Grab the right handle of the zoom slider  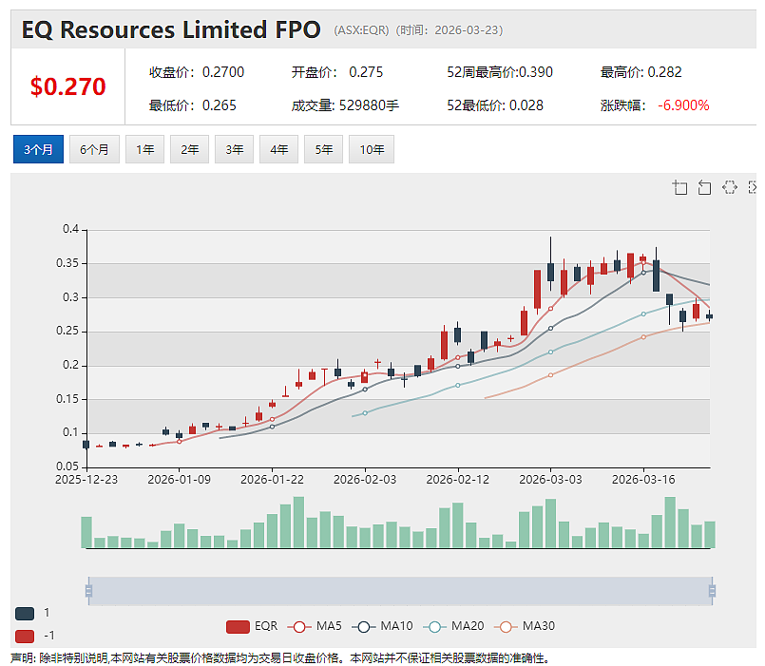[x=713, y=591]
